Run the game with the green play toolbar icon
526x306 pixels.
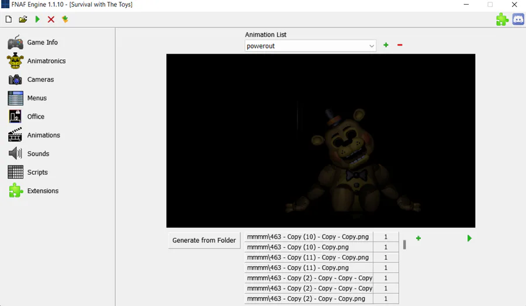coord(37,19)
